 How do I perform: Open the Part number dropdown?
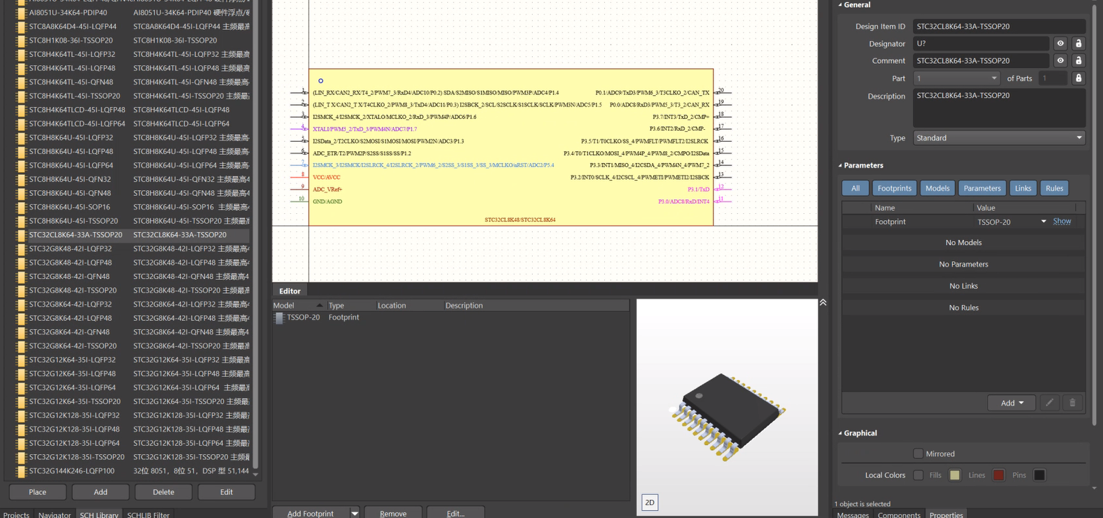tap(956, 78)
